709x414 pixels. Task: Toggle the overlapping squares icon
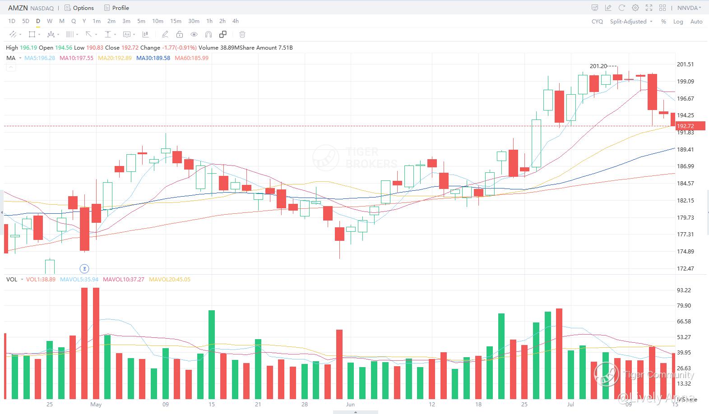[223, 34]
